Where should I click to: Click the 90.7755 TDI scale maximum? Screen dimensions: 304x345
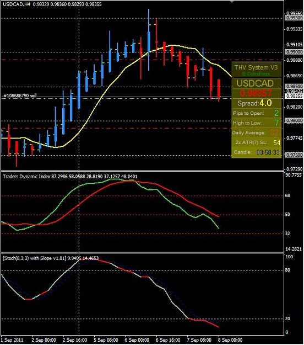point(294,175)
